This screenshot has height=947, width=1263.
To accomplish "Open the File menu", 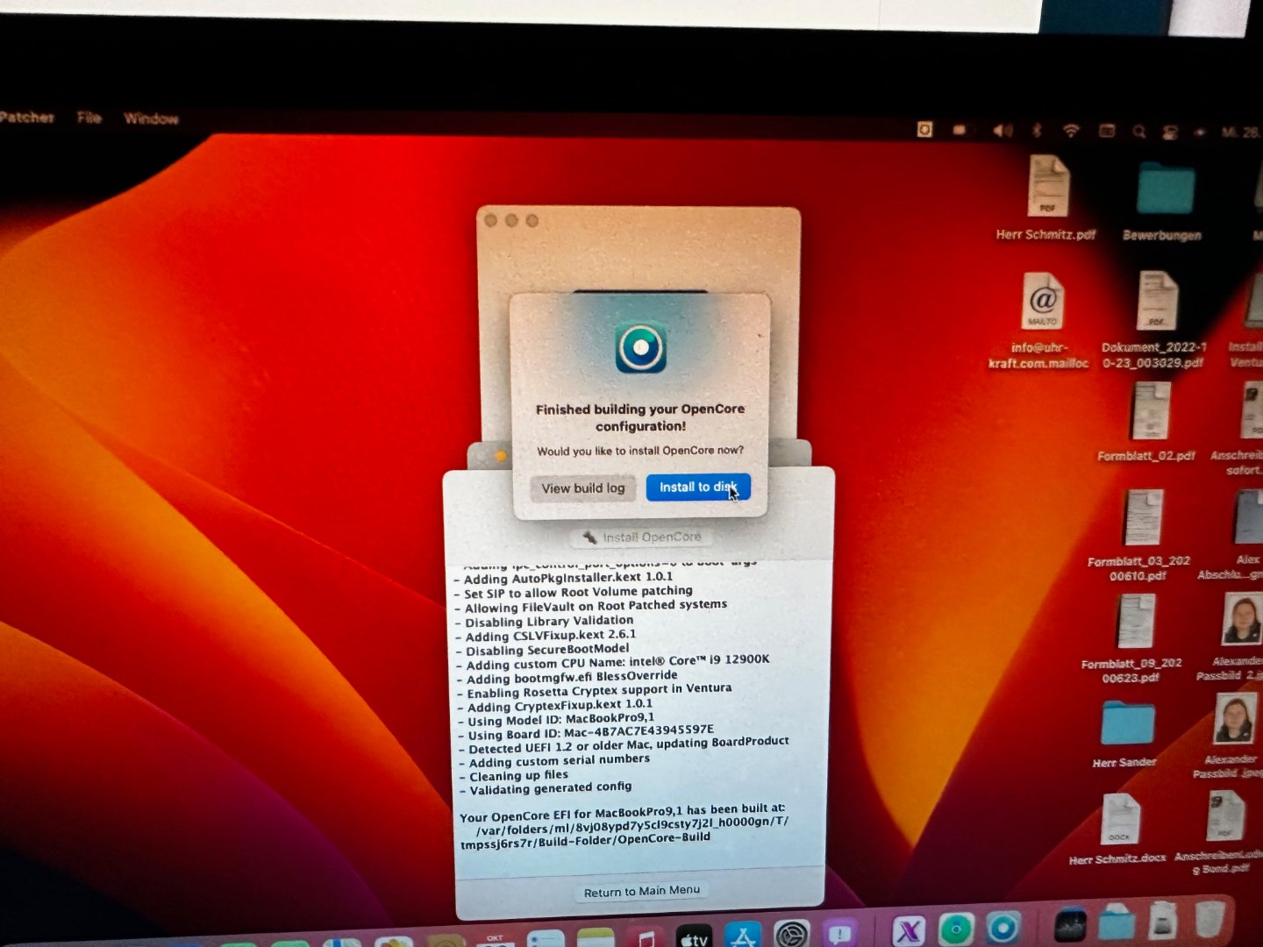I will coord(89,117).
